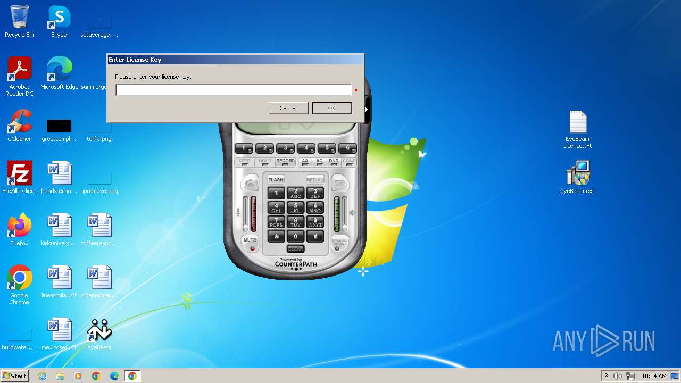The image size is (681, 383).
Task: Dial keypad digit 0
Action: [x=295, y=237]
